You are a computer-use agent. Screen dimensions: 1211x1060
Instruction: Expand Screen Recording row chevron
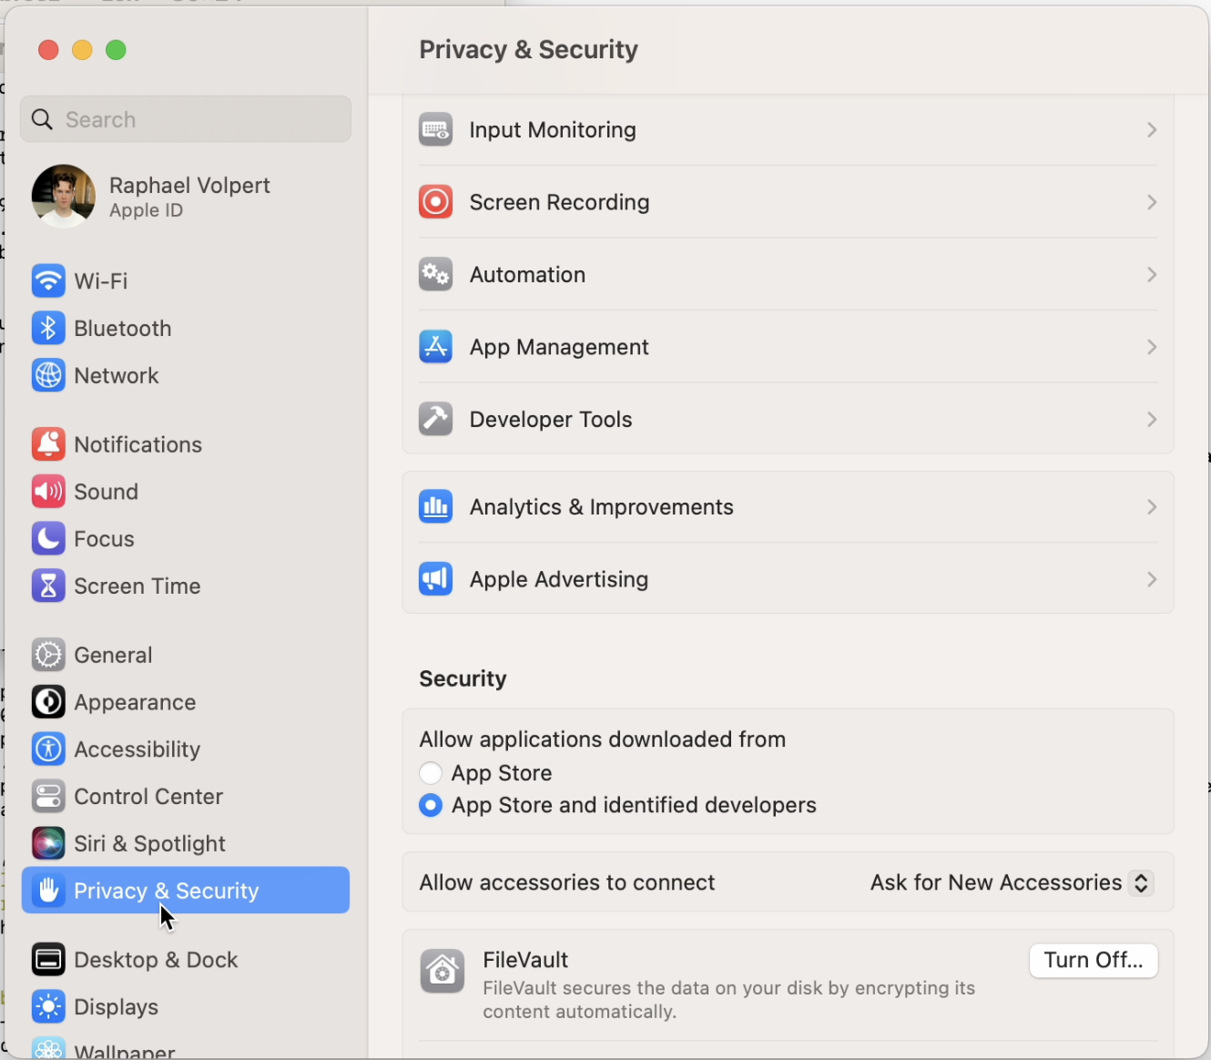coord(1152,202)
